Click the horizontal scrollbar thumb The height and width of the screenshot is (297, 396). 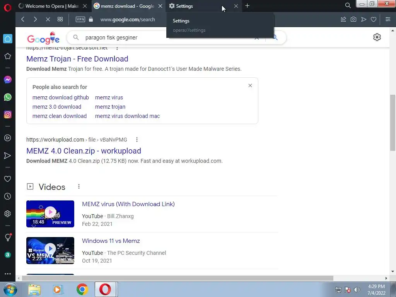pyautogui.click(x=178, y=278)
